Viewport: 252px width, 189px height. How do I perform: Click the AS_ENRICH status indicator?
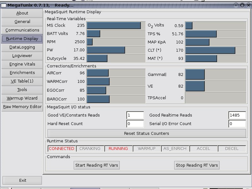pyautogui.click(x=175, y=149)
